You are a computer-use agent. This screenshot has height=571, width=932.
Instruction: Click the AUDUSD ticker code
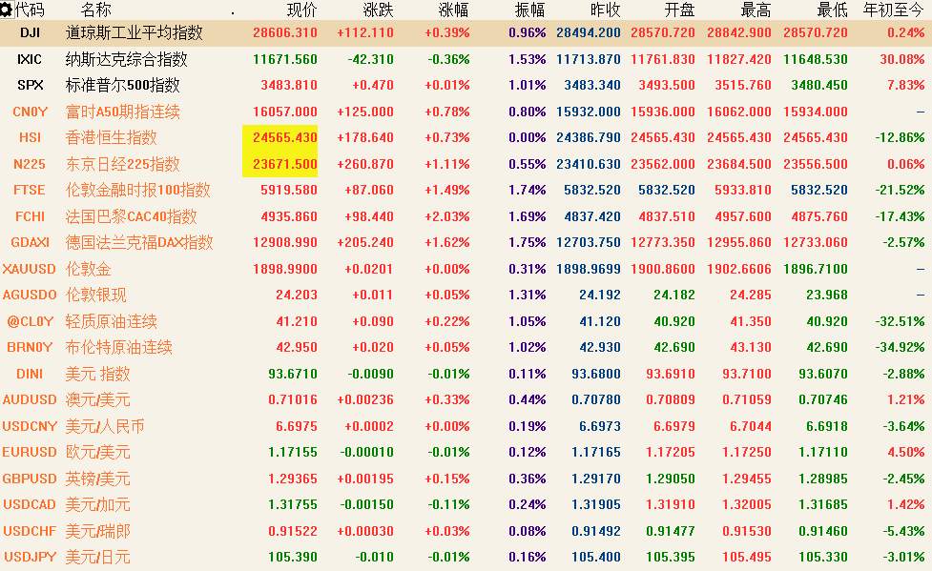pyautogui.click(x=30, y=399)
